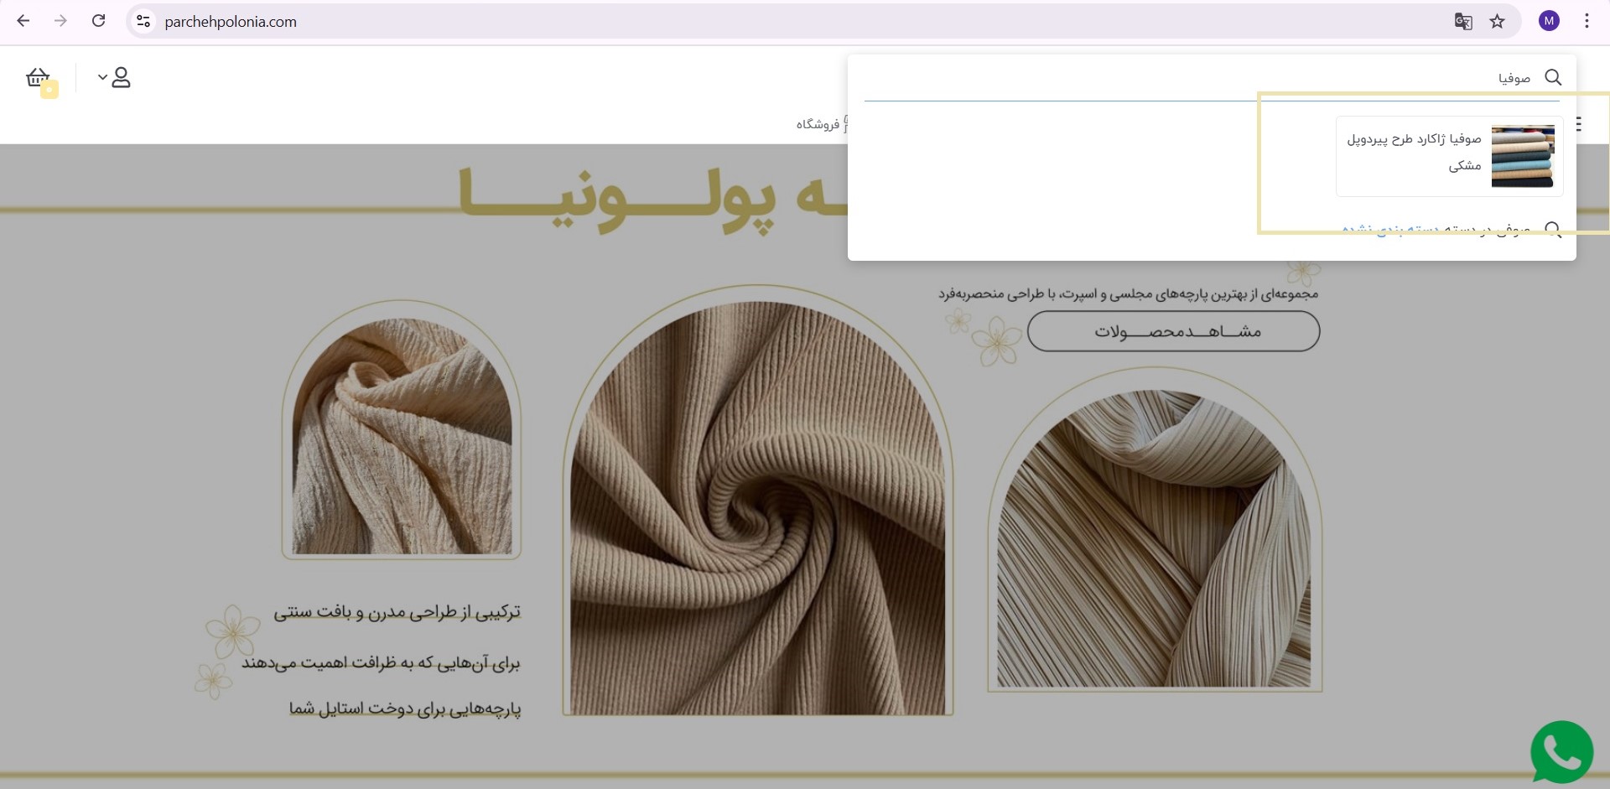
Task: Click the crinkled cream fabric image
Action: [x=402, y=436]
